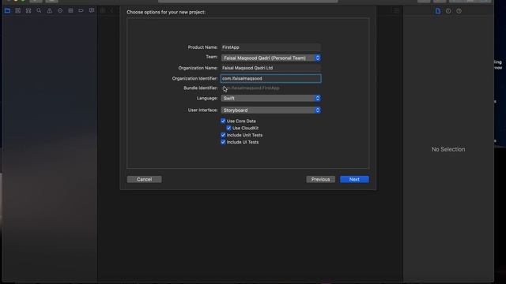Open the Report navigator
The height and width of the screenshot is (284, 506).
92,10
